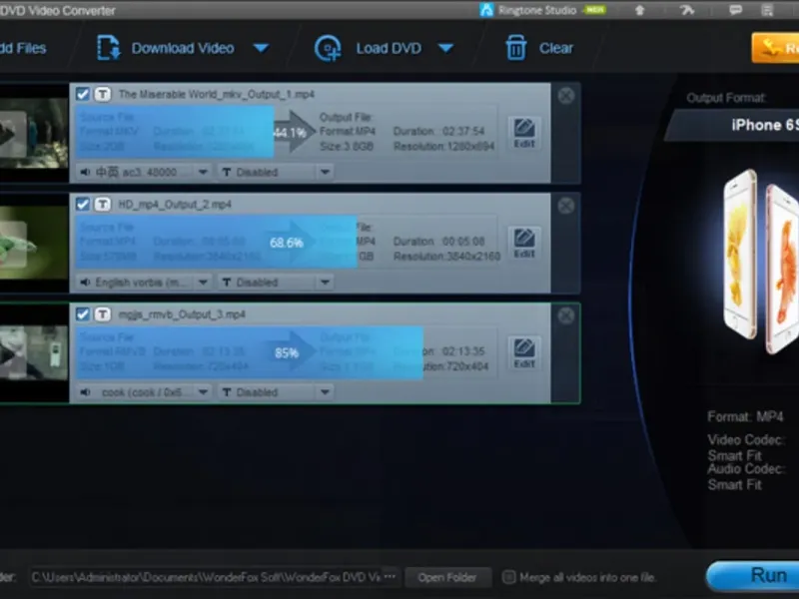Browse output folder with the ellipsis button
The image size is (799, 599).
(x=391, y=577)
